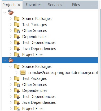Select 'Source Packages' label in second project
The width and height of the screenshot is (101, 111).
click(x=37, y=67)
